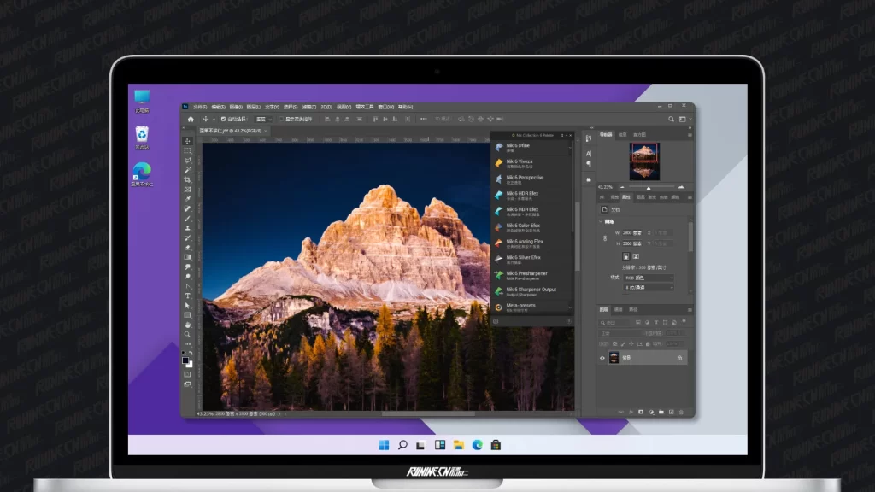Toggle the Auto-Select checkbox

[223, 119]
